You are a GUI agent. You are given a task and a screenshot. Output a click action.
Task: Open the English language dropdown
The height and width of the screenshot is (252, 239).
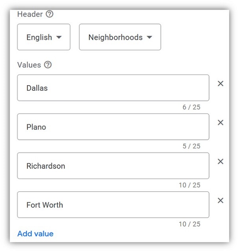44,37
